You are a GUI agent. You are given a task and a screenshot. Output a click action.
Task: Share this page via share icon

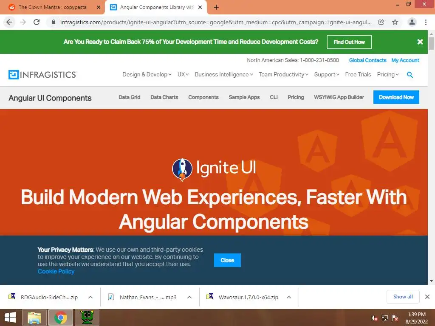click(x=381, y=22)
